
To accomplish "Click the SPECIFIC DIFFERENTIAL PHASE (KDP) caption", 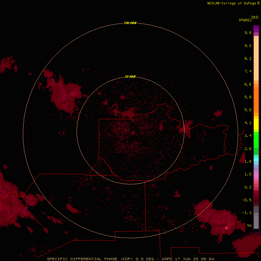I will click(x=90, y=259).
